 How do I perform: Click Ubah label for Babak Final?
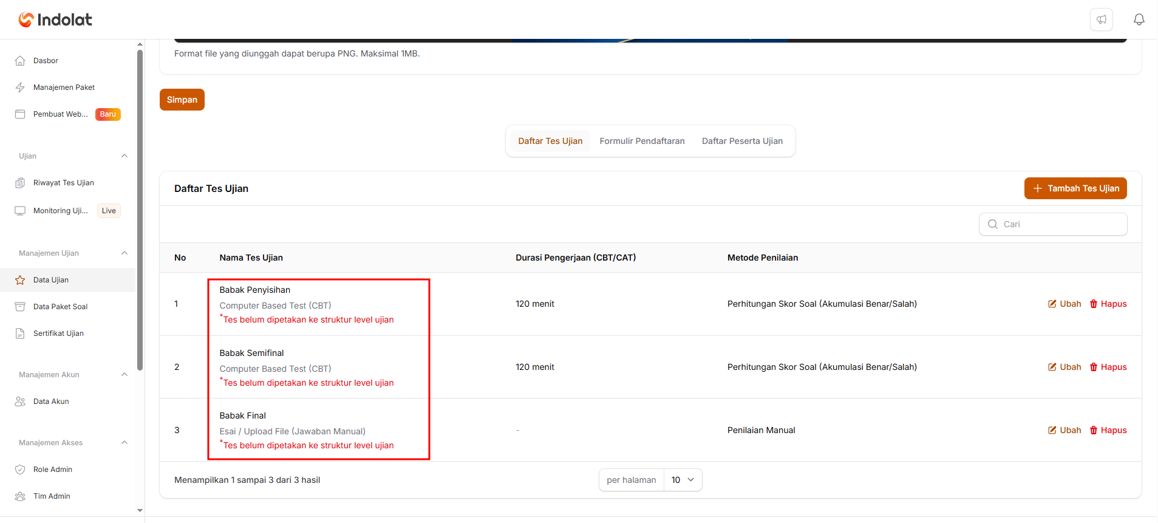click(x=1071, y=430)
